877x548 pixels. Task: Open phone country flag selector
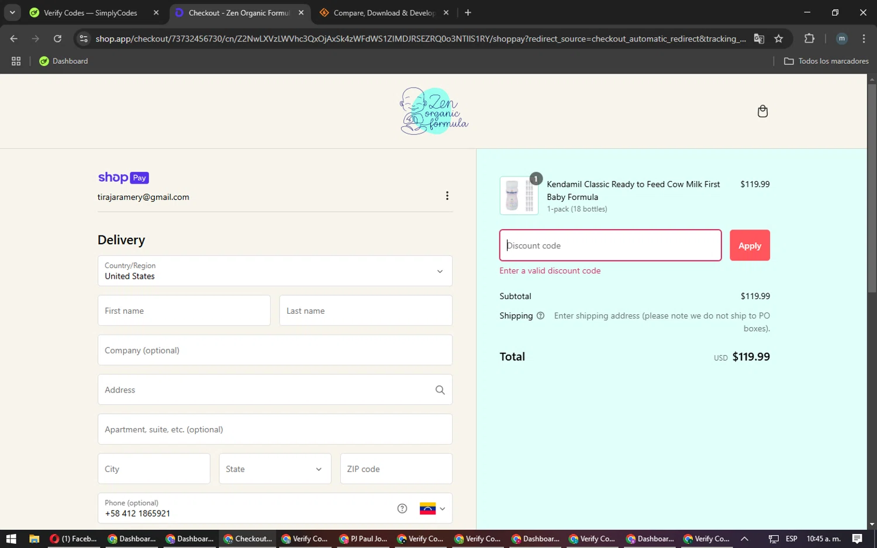click(432, 508)
